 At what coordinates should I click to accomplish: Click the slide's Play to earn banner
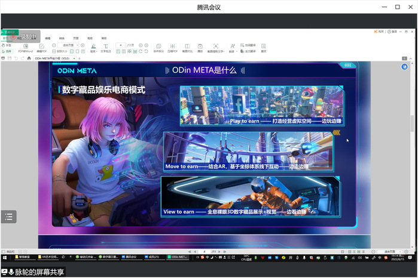coord(262,106)
